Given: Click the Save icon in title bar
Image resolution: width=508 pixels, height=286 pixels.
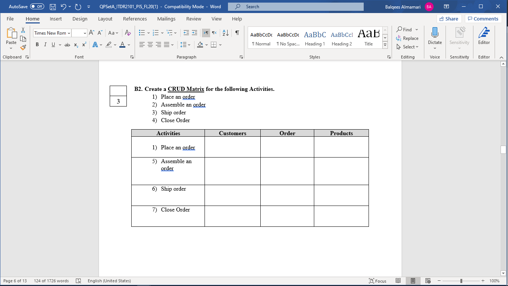Looking at the screenshot, I should coord(53,7).
